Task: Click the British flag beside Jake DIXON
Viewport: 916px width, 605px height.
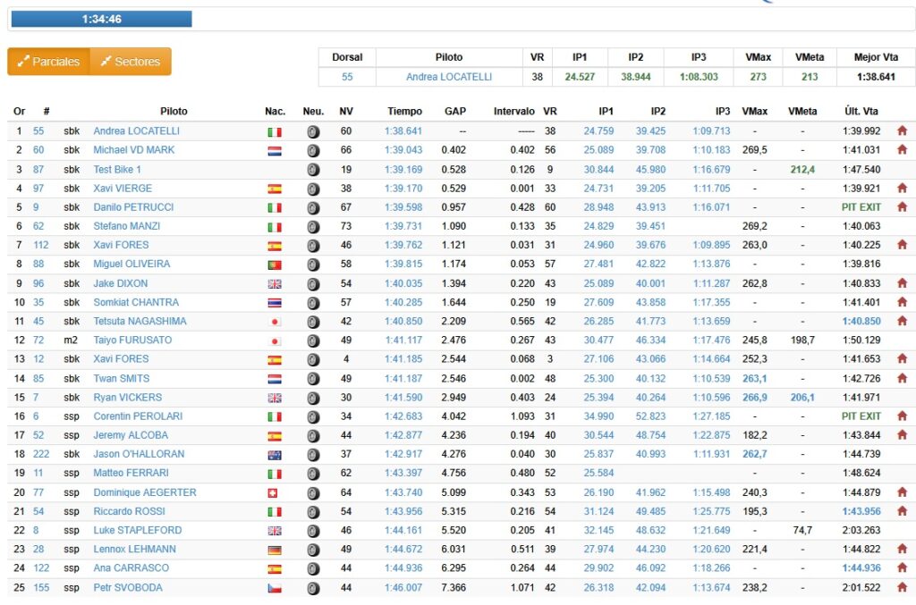Action: point(275,283)
